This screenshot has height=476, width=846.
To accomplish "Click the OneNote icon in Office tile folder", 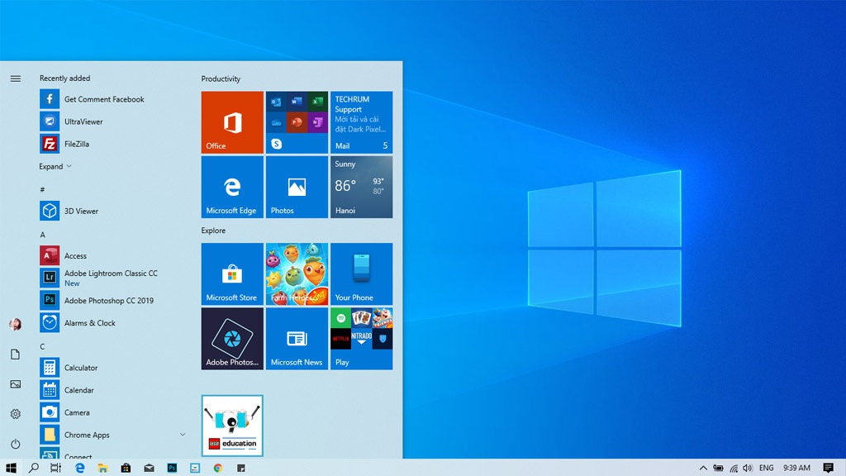I will pos(317,122).
